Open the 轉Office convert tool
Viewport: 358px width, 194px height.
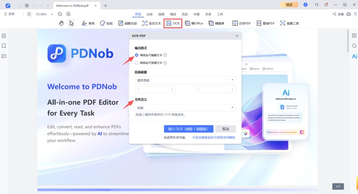[x=194, y=23]
